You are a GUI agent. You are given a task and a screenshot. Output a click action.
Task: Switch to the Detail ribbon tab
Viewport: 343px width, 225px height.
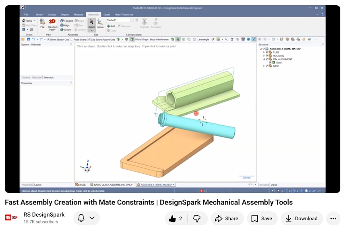tap(107, 14)
